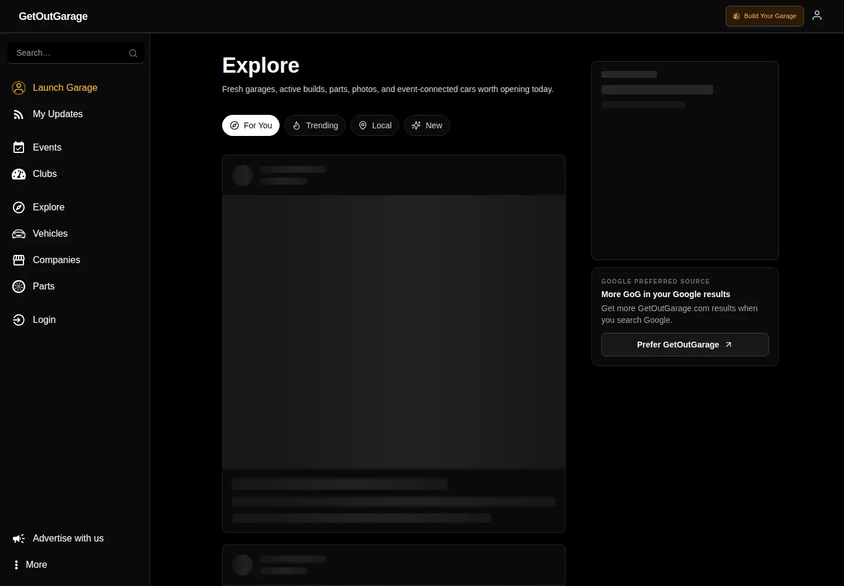Screen dimensions: 844x586
Task: Open the Vehicles section
Action: [50, 234]
